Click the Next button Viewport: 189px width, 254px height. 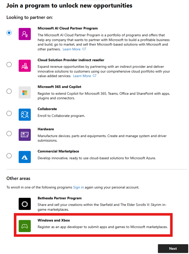173,248
